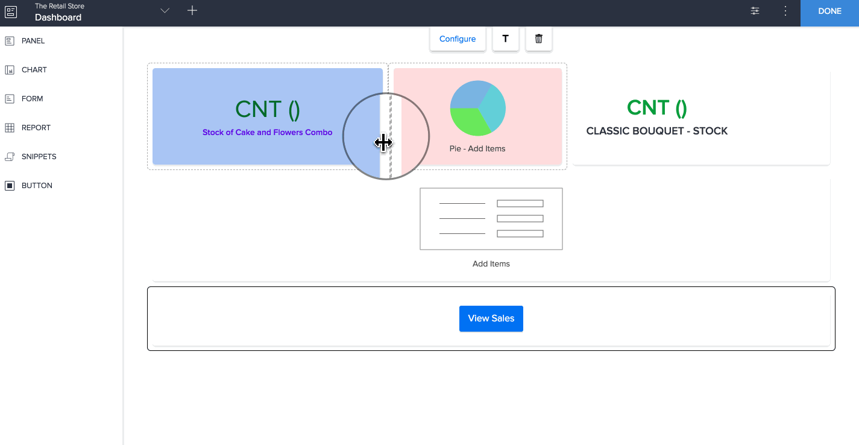Select the blue Cake and Flowers panel
Screen dimensions: 859x445
pos(253,116)
